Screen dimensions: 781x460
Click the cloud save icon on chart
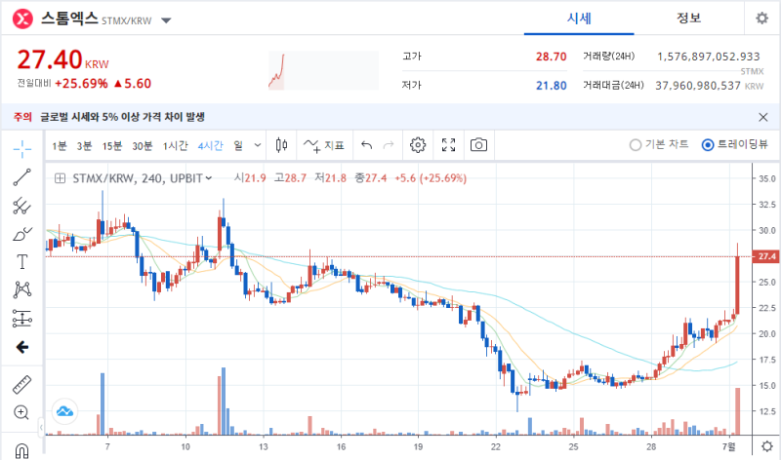(x=64, y=411)
